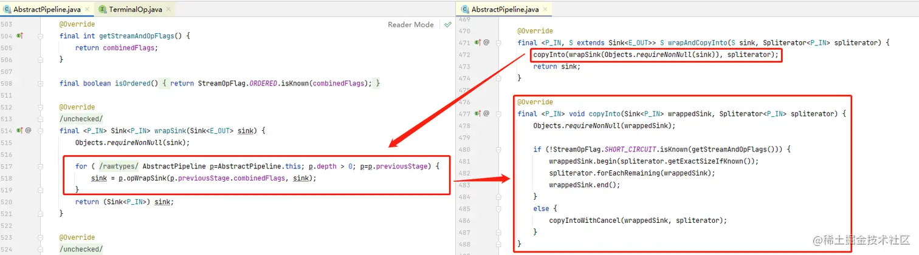Click 'return combinedFlags;' on line 505
The height and width of the screenshot is (255, 919).
coord(116,48)
